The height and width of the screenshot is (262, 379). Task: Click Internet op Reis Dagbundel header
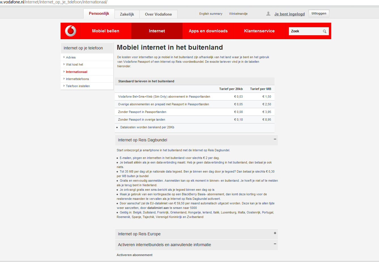pyautogui.click(x=196, y=140)
